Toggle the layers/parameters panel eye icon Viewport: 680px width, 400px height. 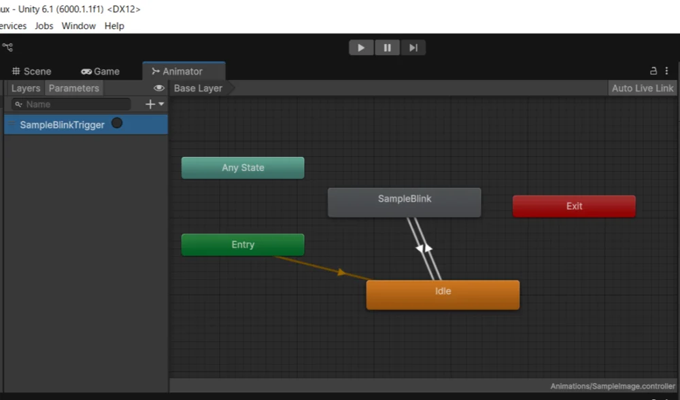click(x=159, y=88)
